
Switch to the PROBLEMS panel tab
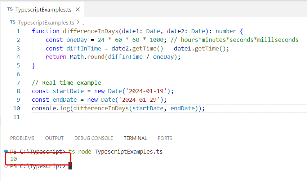pyautogui.click(x=22, y=138)
